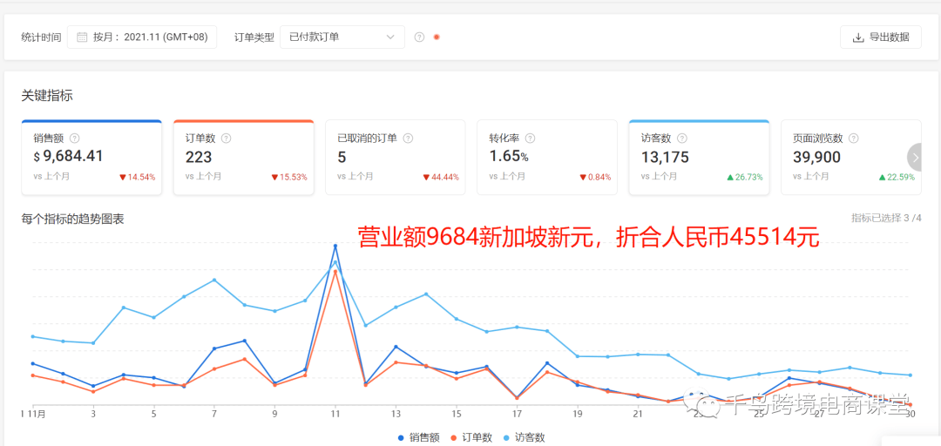Click help icon beside 订单数
Image resolution: width=941 pixels, height=446 pixels.
pos(227,138)
